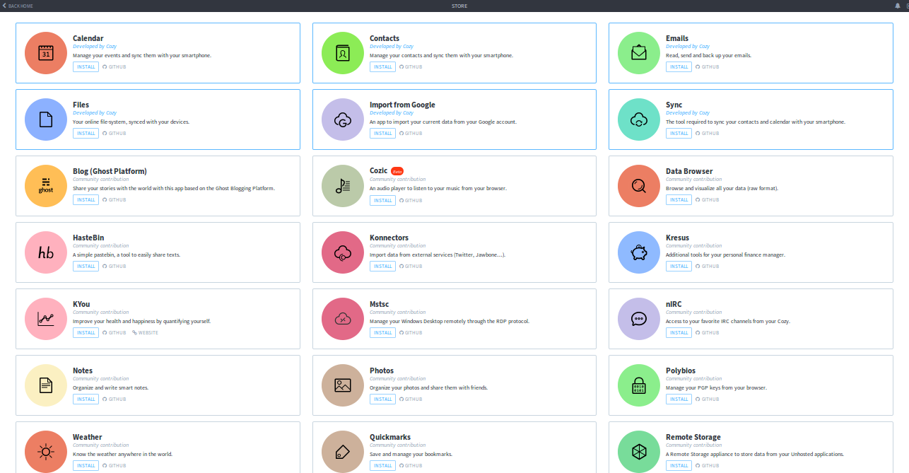The image size is (909, 473).
Task: Install the Calendar app
Action: [x=86, y=67]
